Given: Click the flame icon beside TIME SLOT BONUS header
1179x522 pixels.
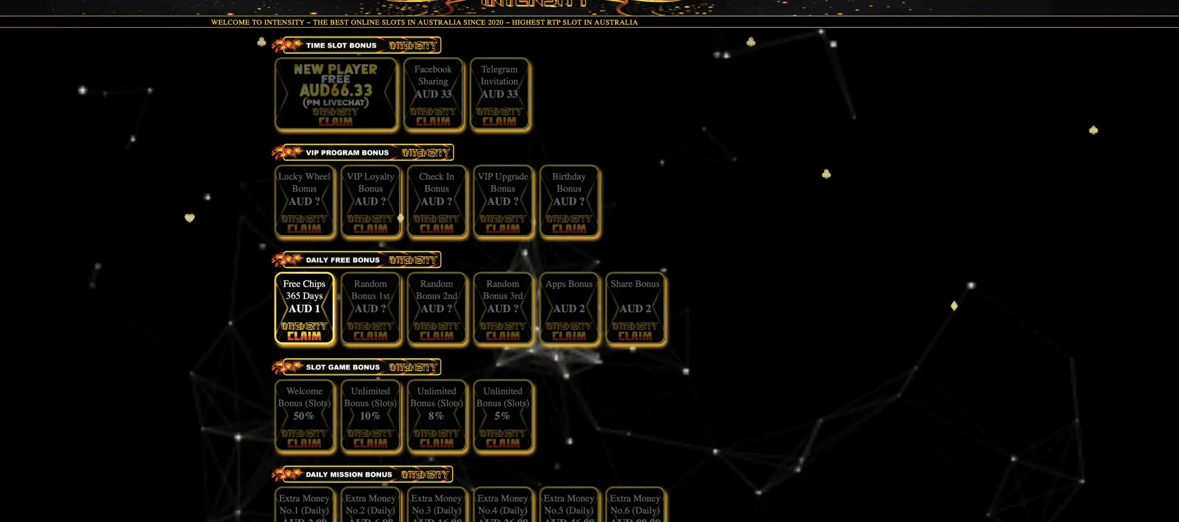Looking at the screenshot, I should tap(288, 45).
